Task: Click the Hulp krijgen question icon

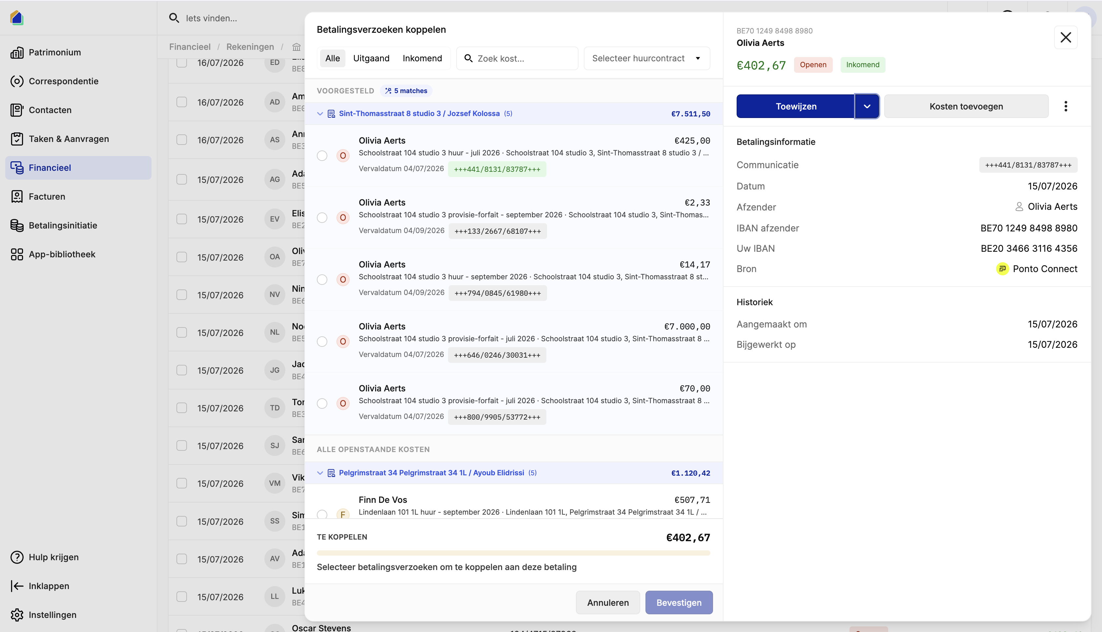Action: [17, 557]
